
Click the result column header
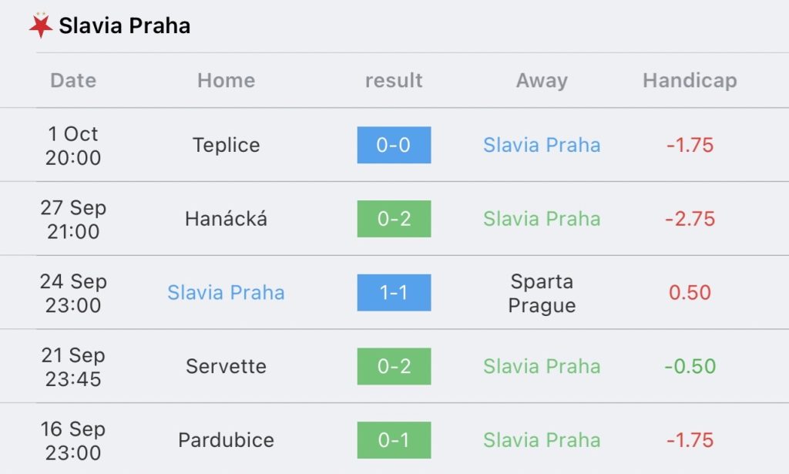point(394,80)
